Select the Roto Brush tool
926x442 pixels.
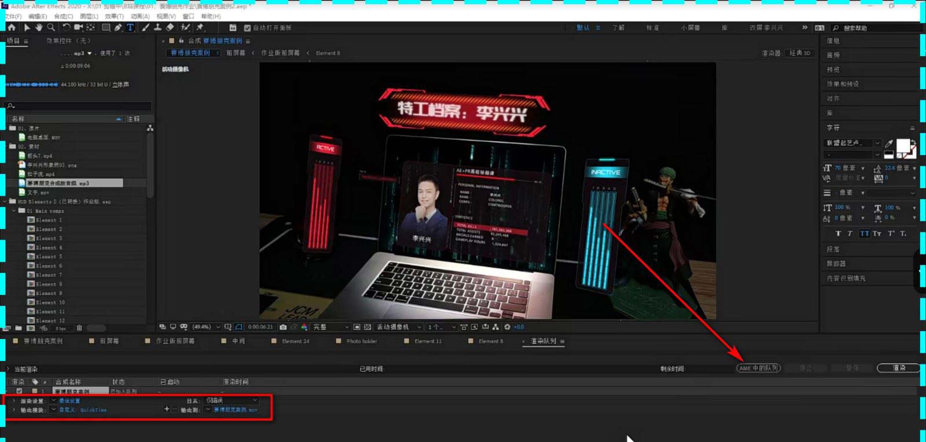pos(185,27)
